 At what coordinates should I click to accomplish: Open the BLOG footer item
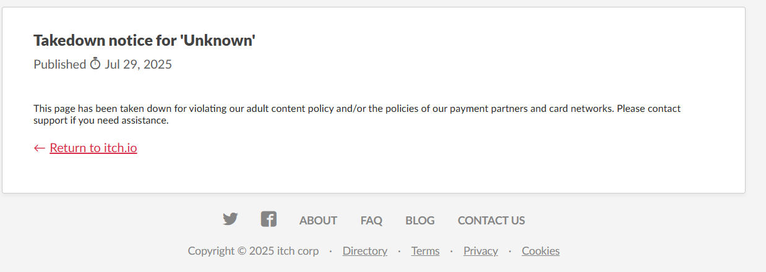pyautogui.click(x=420, y=221)
